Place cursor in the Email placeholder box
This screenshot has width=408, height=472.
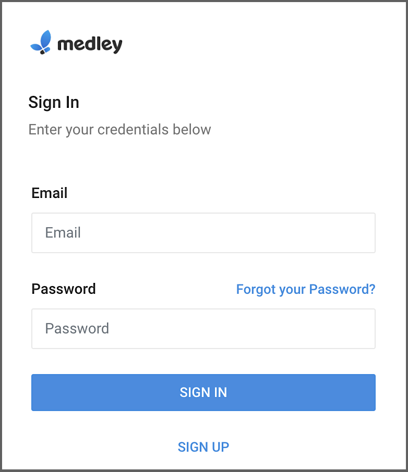pyautogui.click(x=203, y=233)
